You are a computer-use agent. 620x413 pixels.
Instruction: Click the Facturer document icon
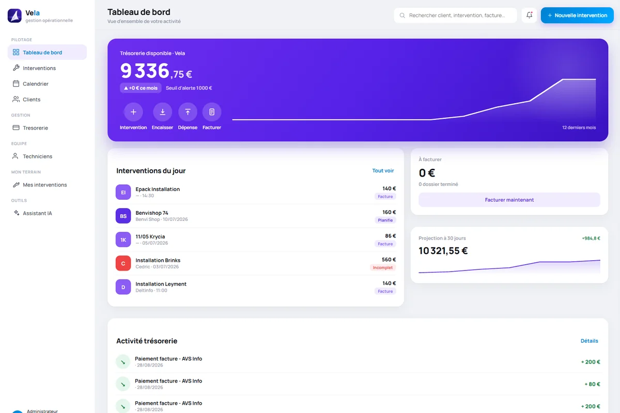click(212, 112)
